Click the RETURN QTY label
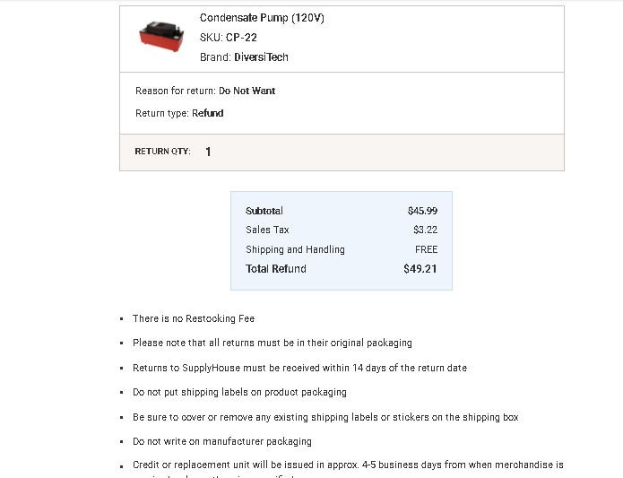This screenshot has width=623, height=478. point(162,152)
